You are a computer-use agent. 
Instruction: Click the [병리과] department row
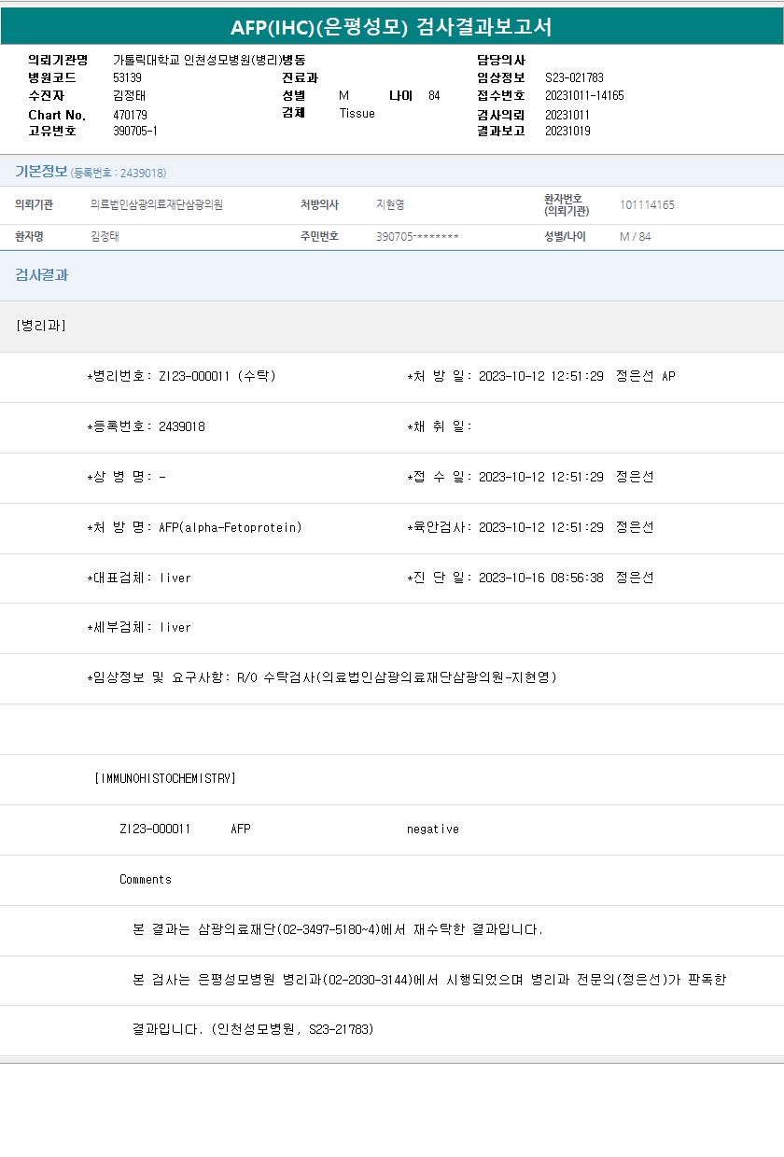41,326
